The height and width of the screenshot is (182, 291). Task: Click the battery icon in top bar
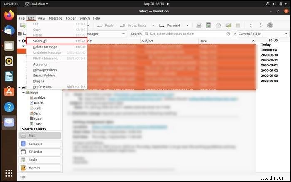[281, 4]
